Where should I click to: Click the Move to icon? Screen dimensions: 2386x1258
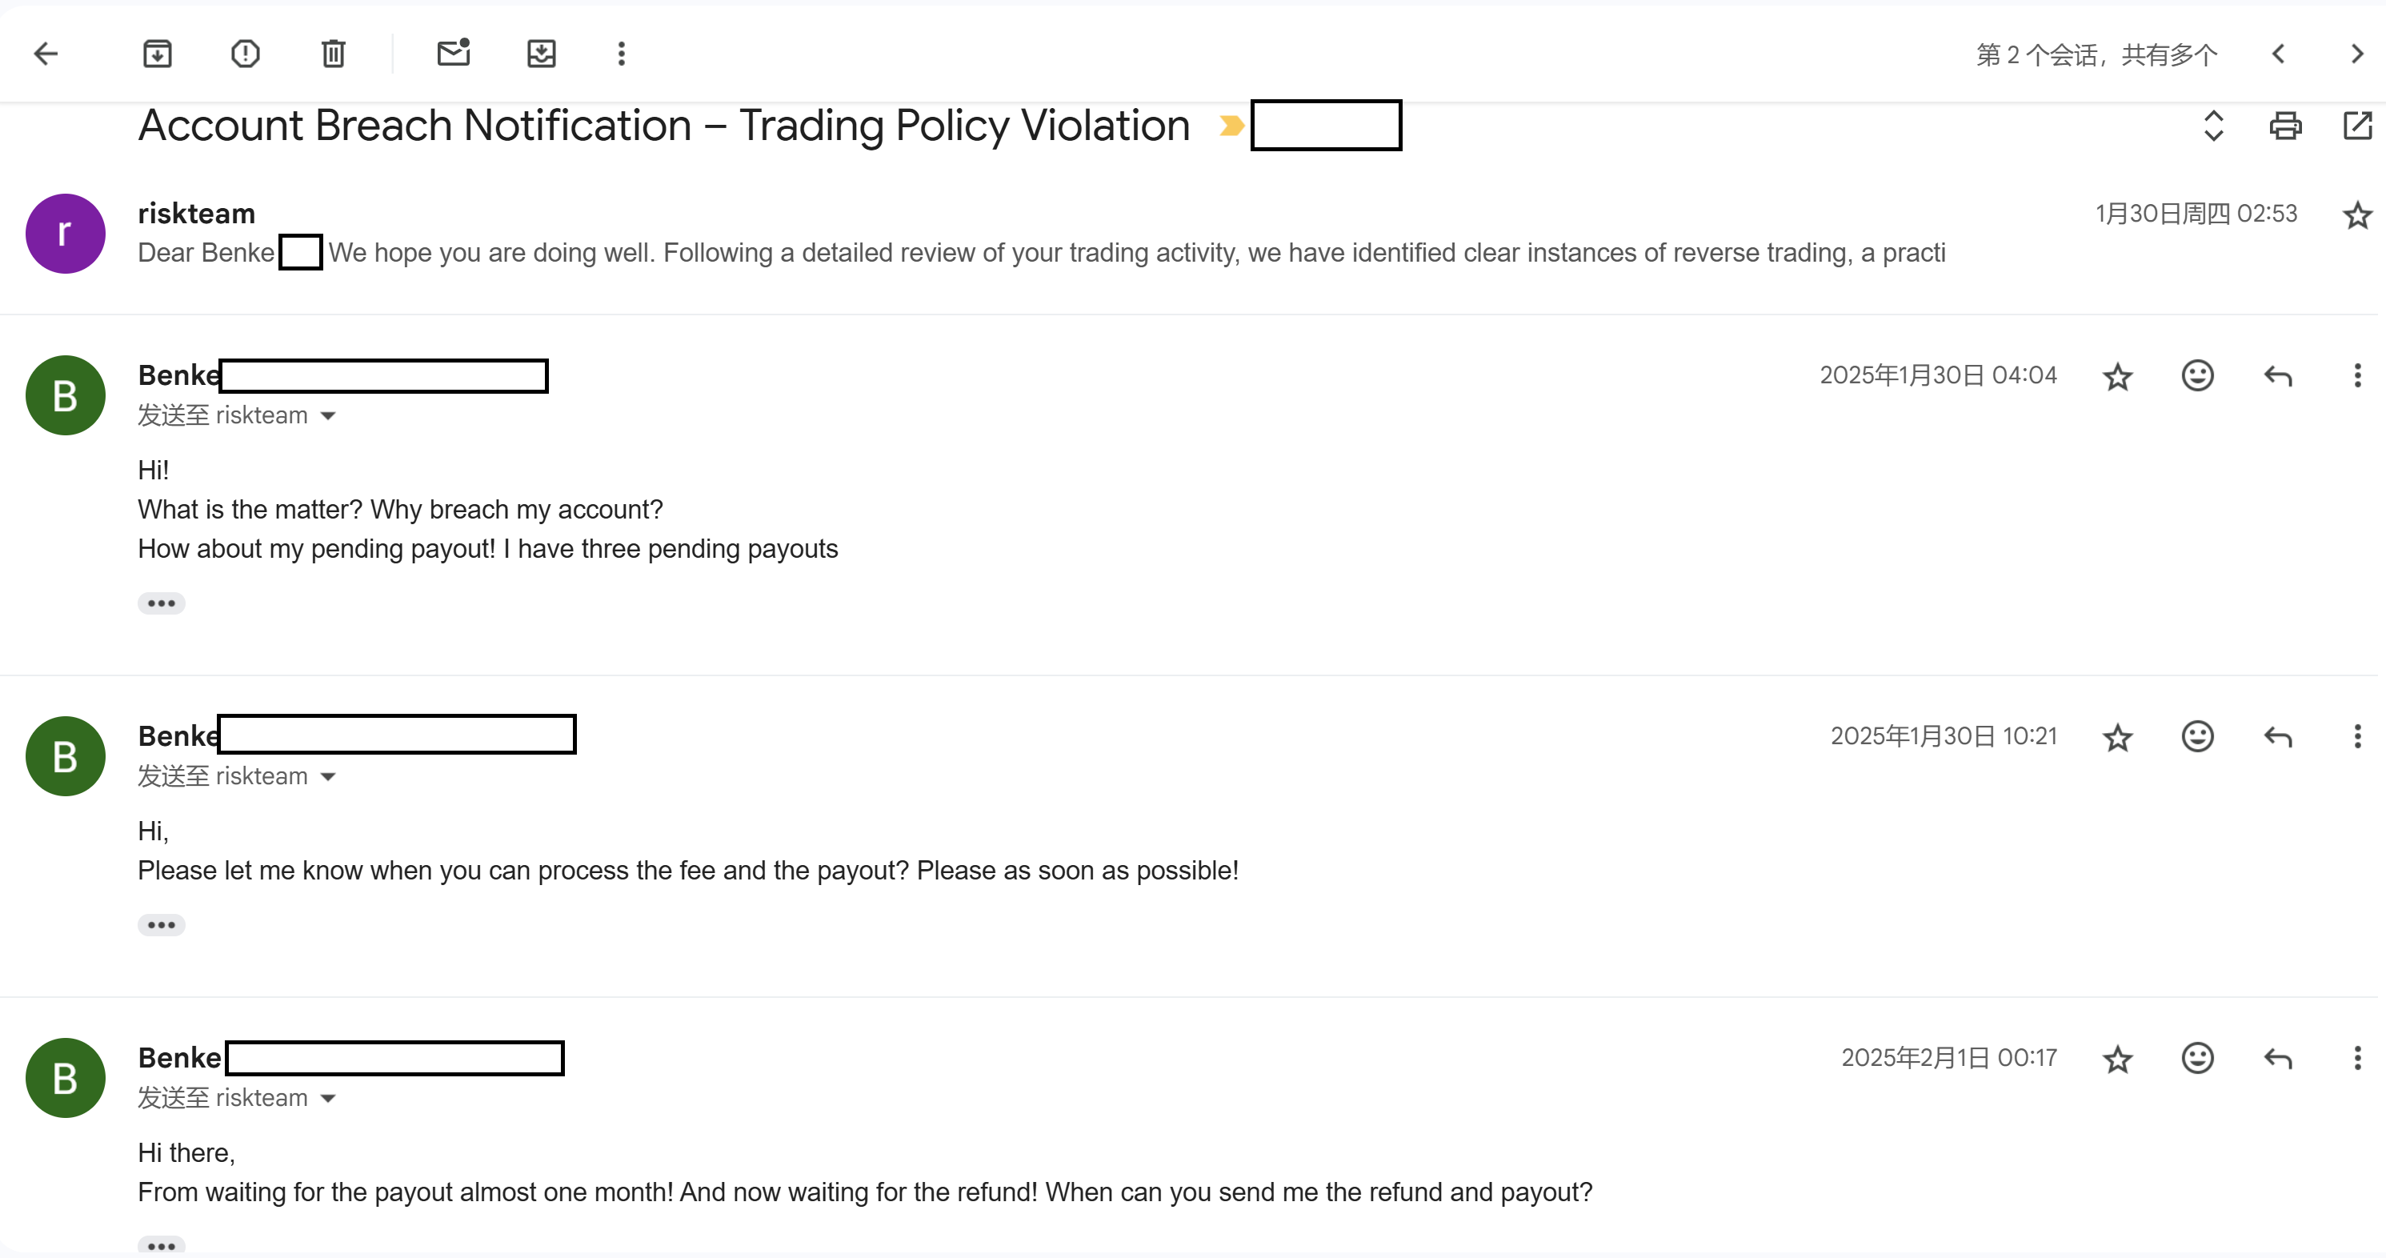coord(541,54)
